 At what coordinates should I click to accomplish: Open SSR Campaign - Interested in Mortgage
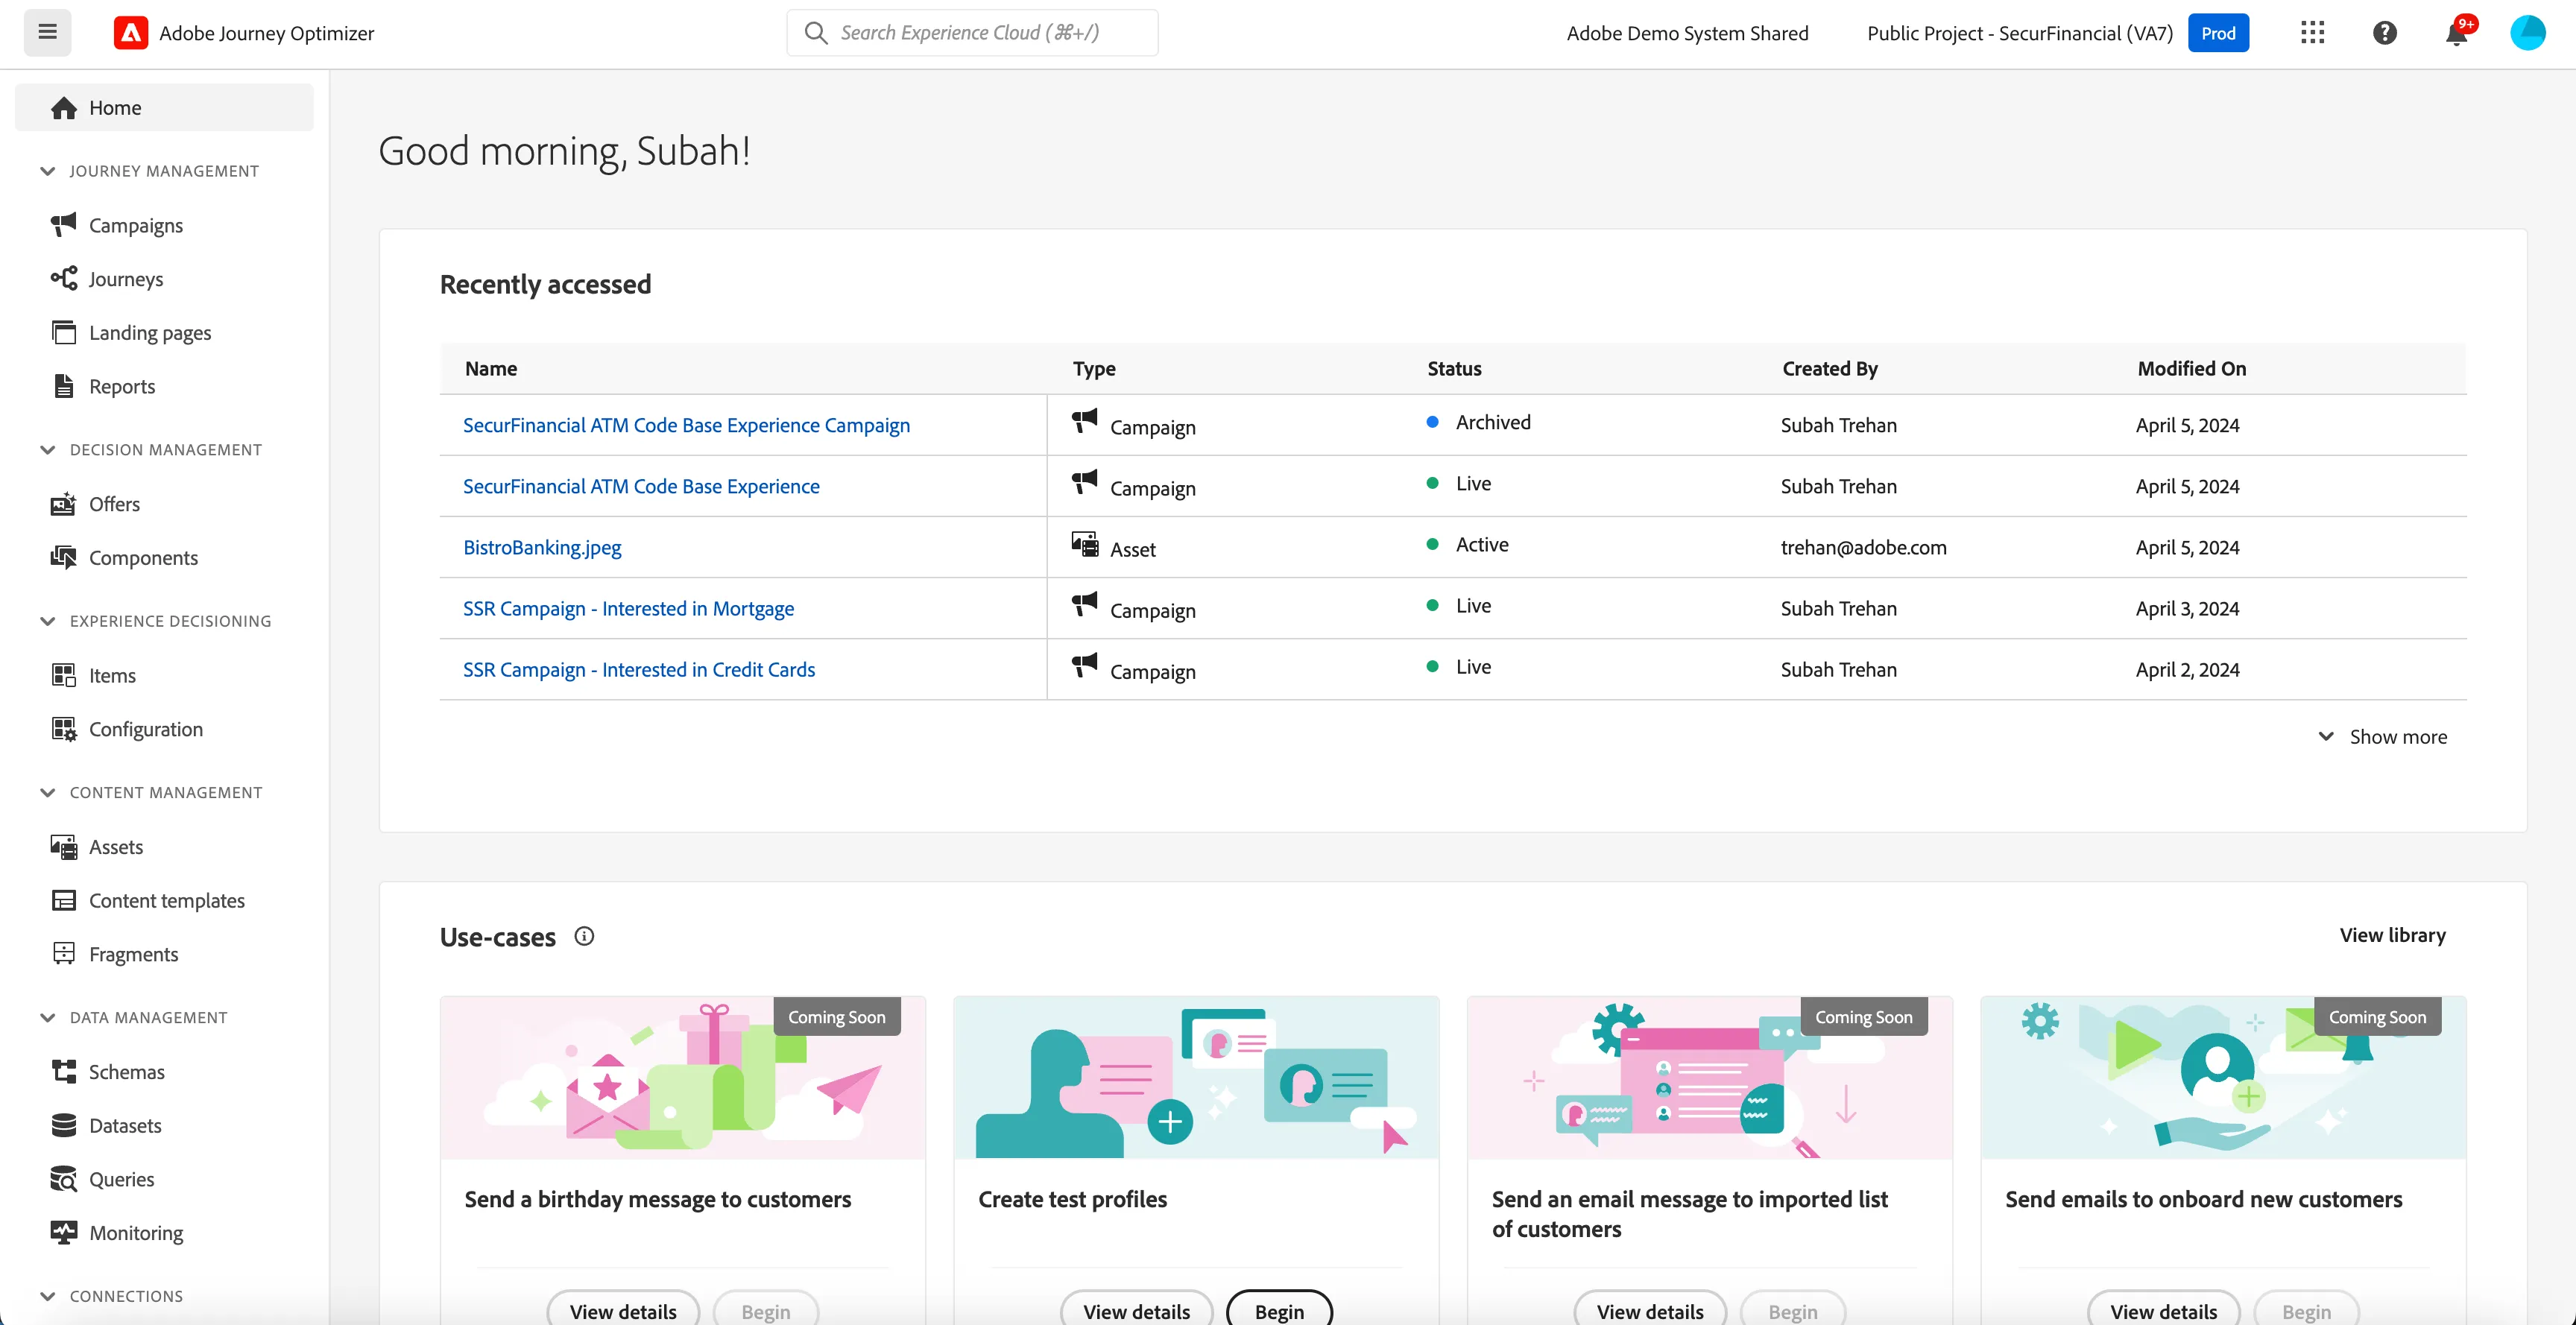(x=628, y=608)
